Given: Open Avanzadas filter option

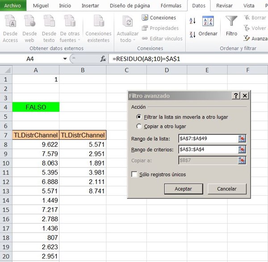Looking at the screenshot, I should point(255,38).
